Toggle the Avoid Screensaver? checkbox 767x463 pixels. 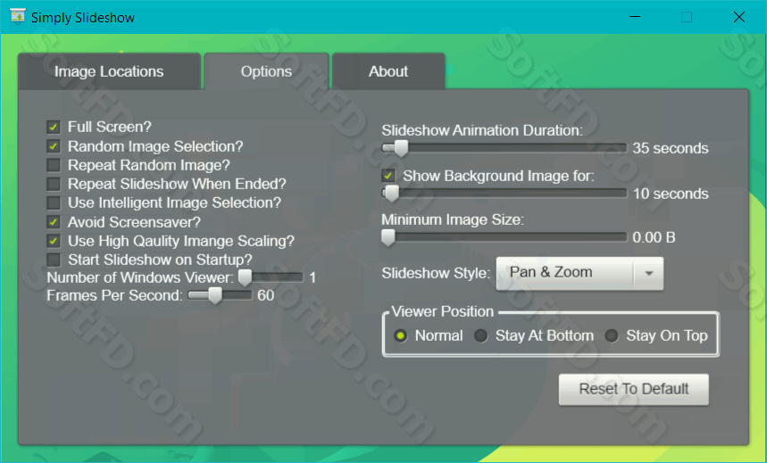point(54,222)
